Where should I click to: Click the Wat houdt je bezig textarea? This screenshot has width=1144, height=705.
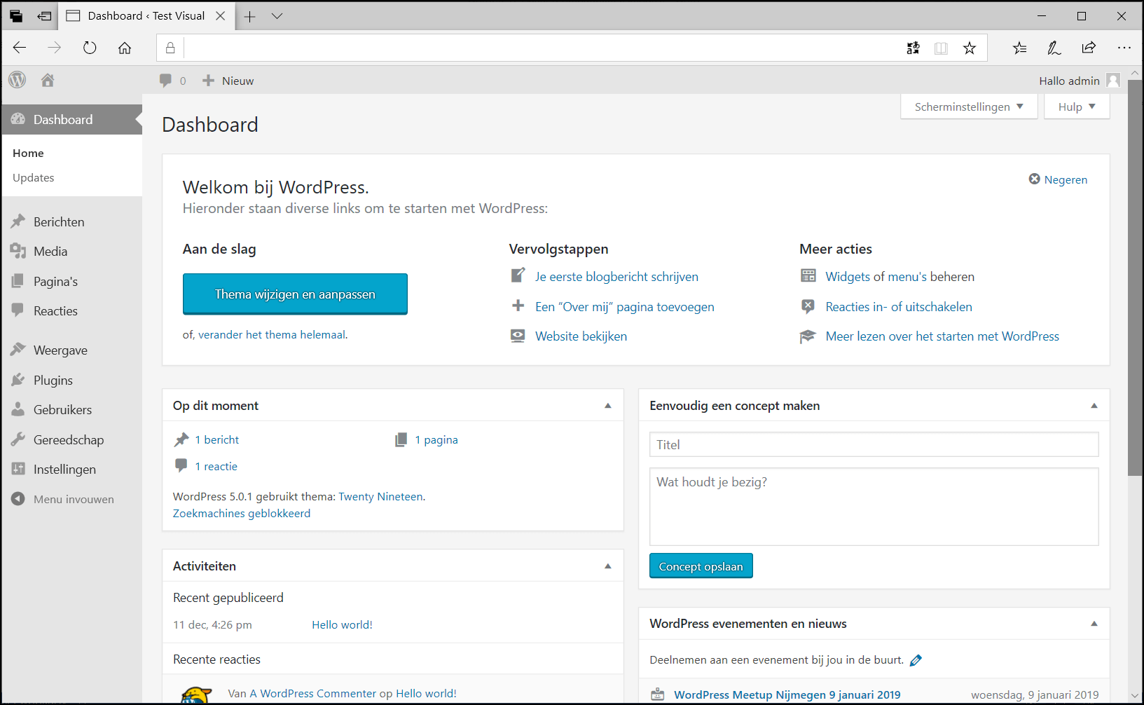pyautogui.click(x=874, y=507)
